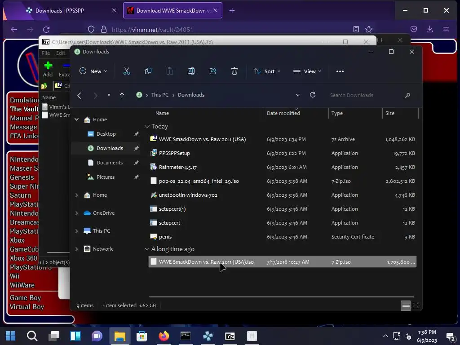
Task: Click Genesis link on Vimm's sidebar
Action: [22, 177]
